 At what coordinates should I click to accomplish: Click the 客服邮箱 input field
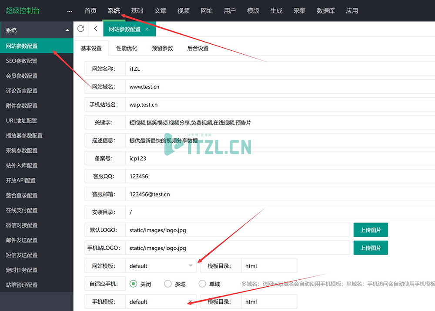[278, 194]
